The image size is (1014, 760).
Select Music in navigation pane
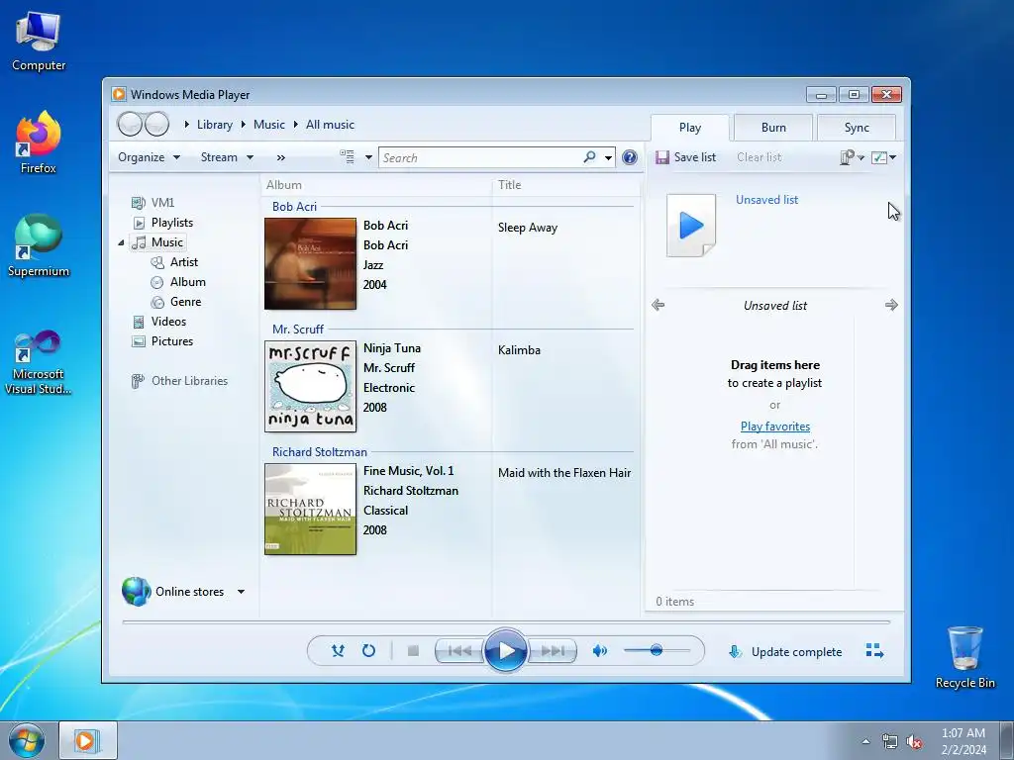tap(159, 242)
